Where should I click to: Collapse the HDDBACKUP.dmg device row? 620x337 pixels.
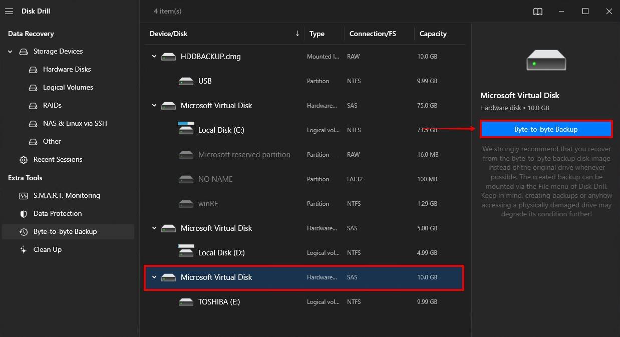click(x=154, y=57)
